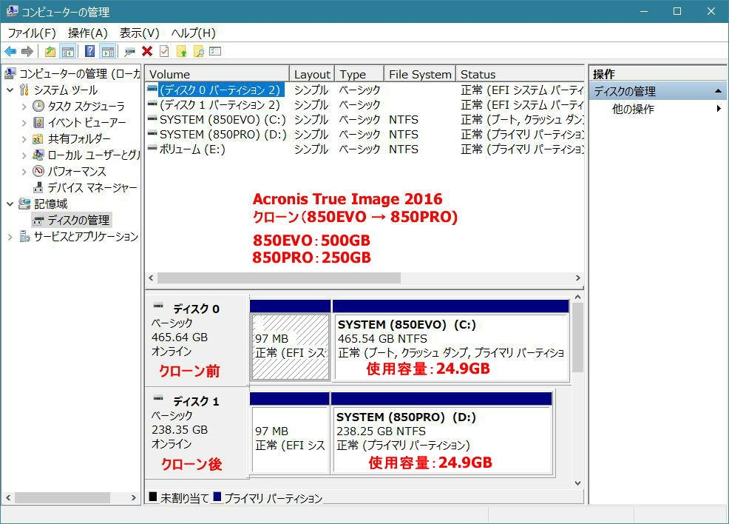Click the gray forward arrow
This screenshot has height=524, width=729.
27,51
